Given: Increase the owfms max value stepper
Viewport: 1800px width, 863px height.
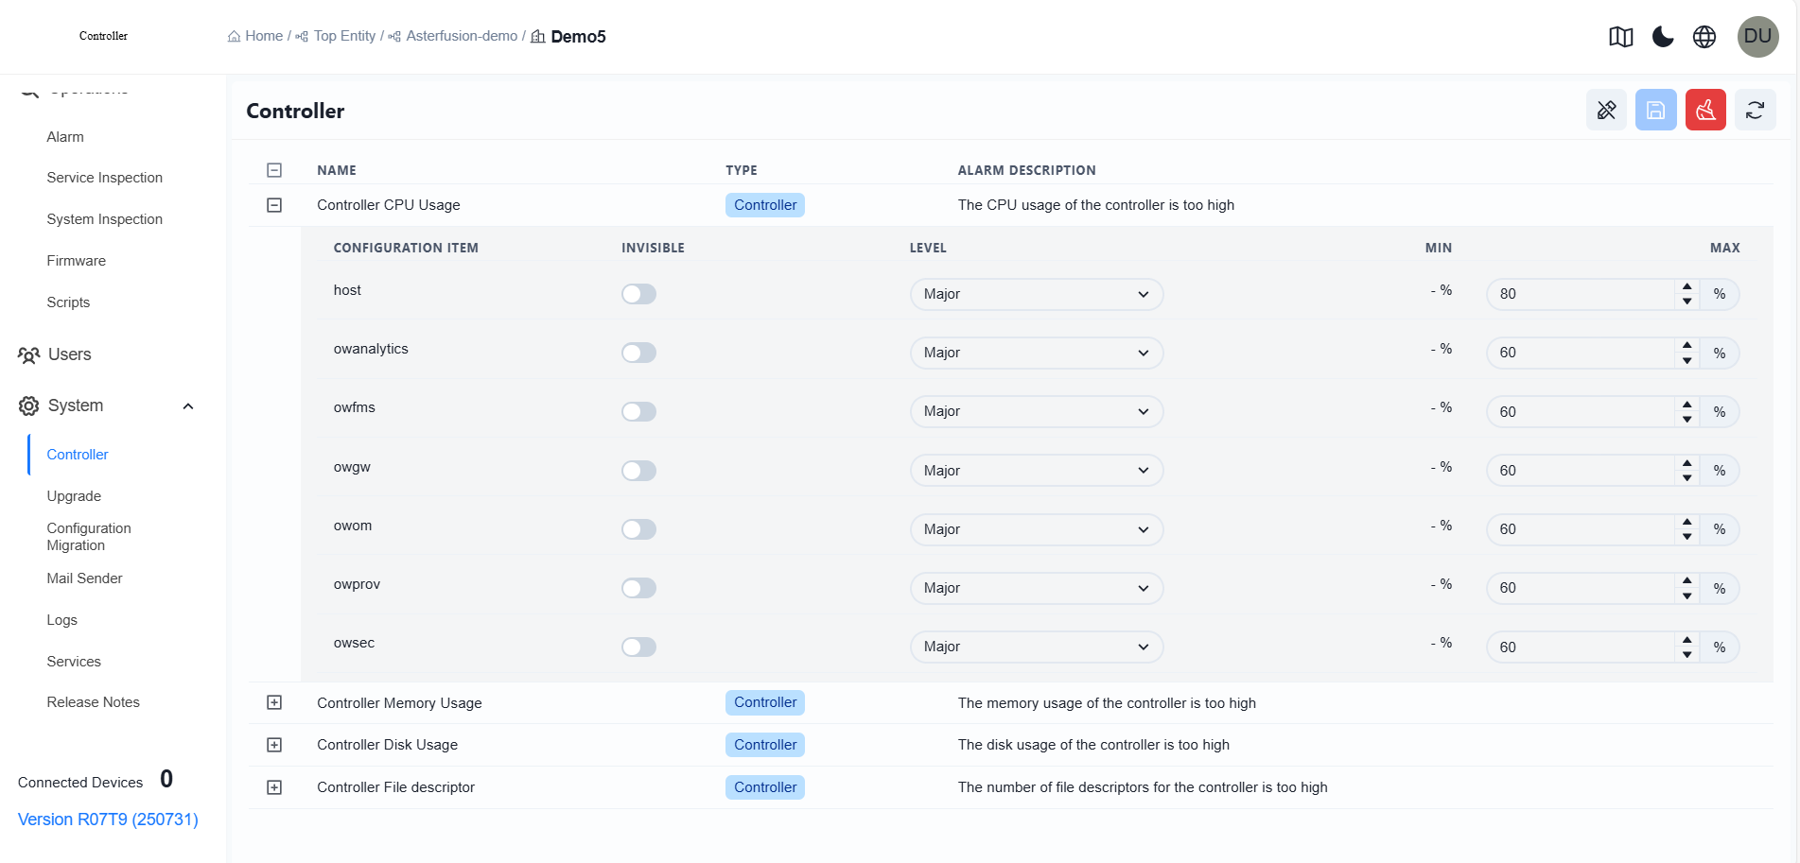Looking at the screenshot, I should 1687,405.
